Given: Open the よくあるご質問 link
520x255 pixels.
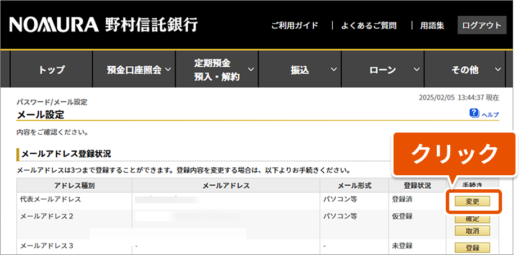Looking at the screenshot, I should point(369,25).
